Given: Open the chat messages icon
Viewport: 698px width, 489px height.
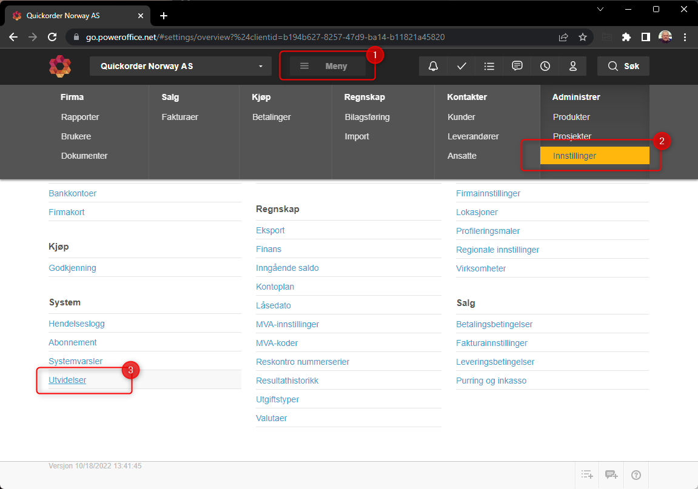Looking at the screenshot, I should tap(517, 66).
